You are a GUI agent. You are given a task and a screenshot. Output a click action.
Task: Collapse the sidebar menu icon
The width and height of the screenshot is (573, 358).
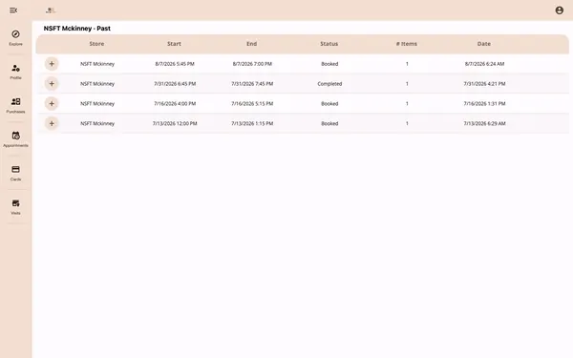(13, 11)
